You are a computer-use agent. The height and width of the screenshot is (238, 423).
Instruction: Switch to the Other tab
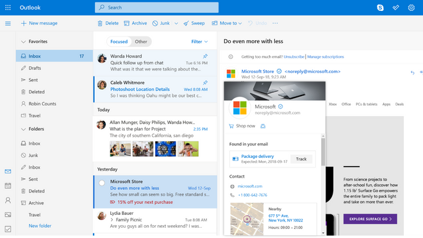[x=141, y=42]
